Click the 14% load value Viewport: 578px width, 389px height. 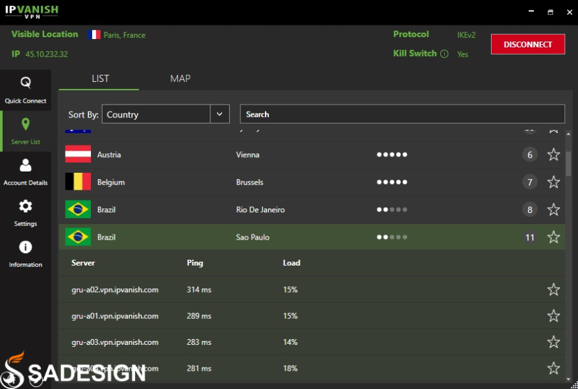290,342
